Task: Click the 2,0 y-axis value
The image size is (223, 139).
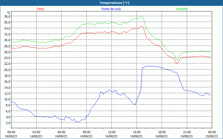Action: [8, 123]
